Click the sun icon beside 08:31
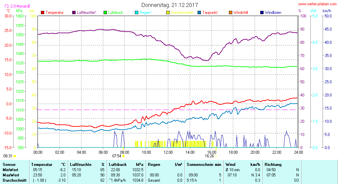349x184 pixels. pos(15,156)
